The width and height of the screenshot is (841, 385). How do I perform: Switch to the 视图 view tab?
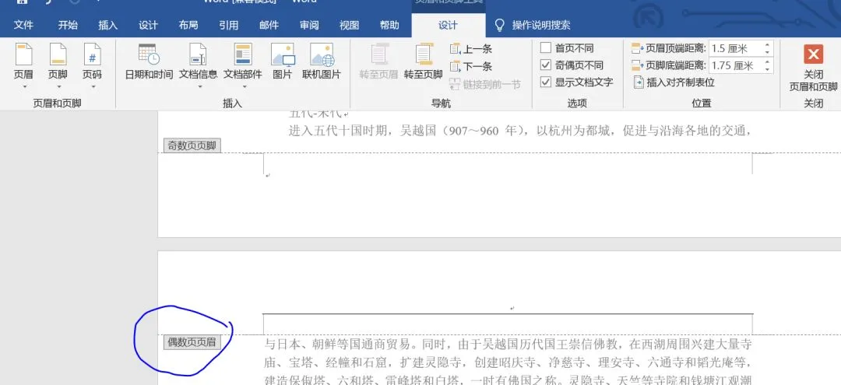tap(349, 25)
